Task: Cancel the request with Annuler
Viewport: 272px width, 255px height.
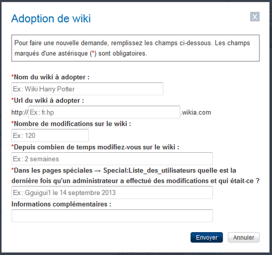Action: pyautogui.click(x=244, y=237)
